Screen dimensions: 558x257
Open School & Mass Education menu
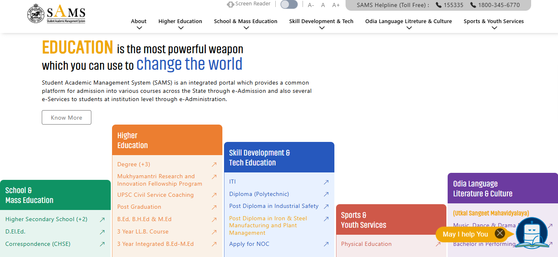coord(246,21)
